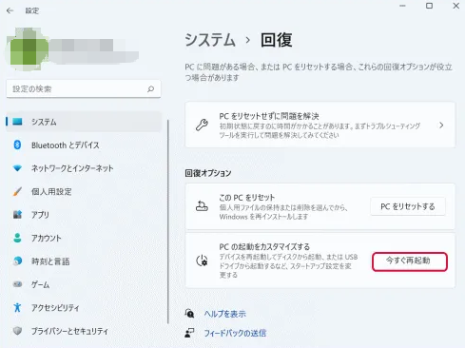
Task: Open the システム category
Action: pos(84,122)
